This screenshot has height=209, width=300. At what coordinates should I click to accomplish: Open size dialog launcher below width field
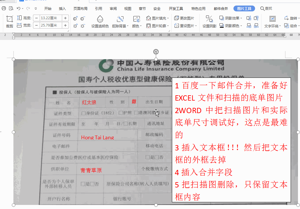[x=68, y=31]
